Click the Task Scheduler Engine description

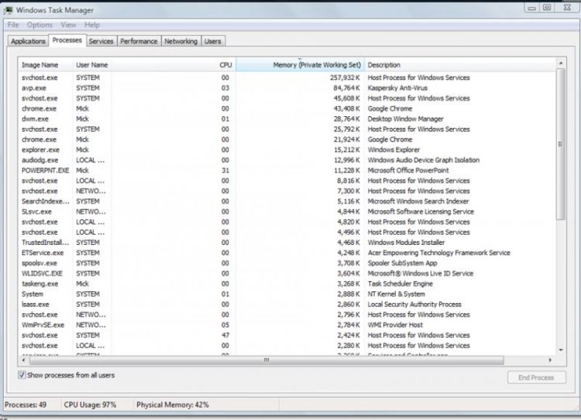400,284
